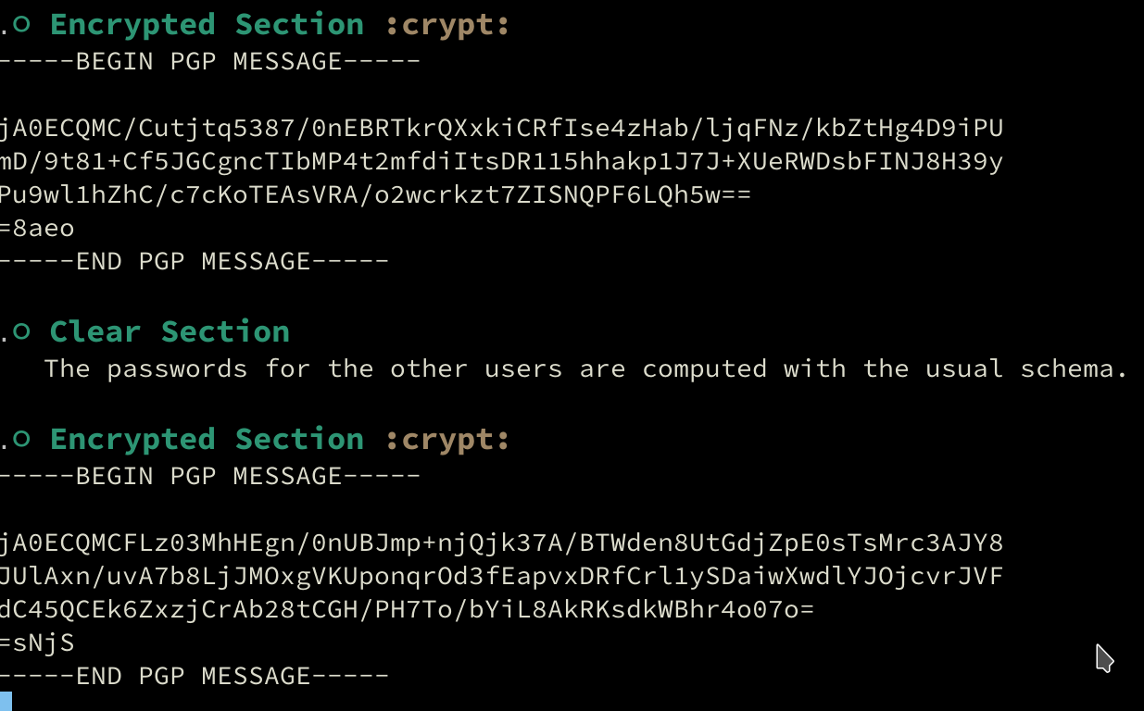Place cursor on first BEGIN PGP MESSAGE line
This screenshot has width=1144, height=711.
tap(210, 62)
